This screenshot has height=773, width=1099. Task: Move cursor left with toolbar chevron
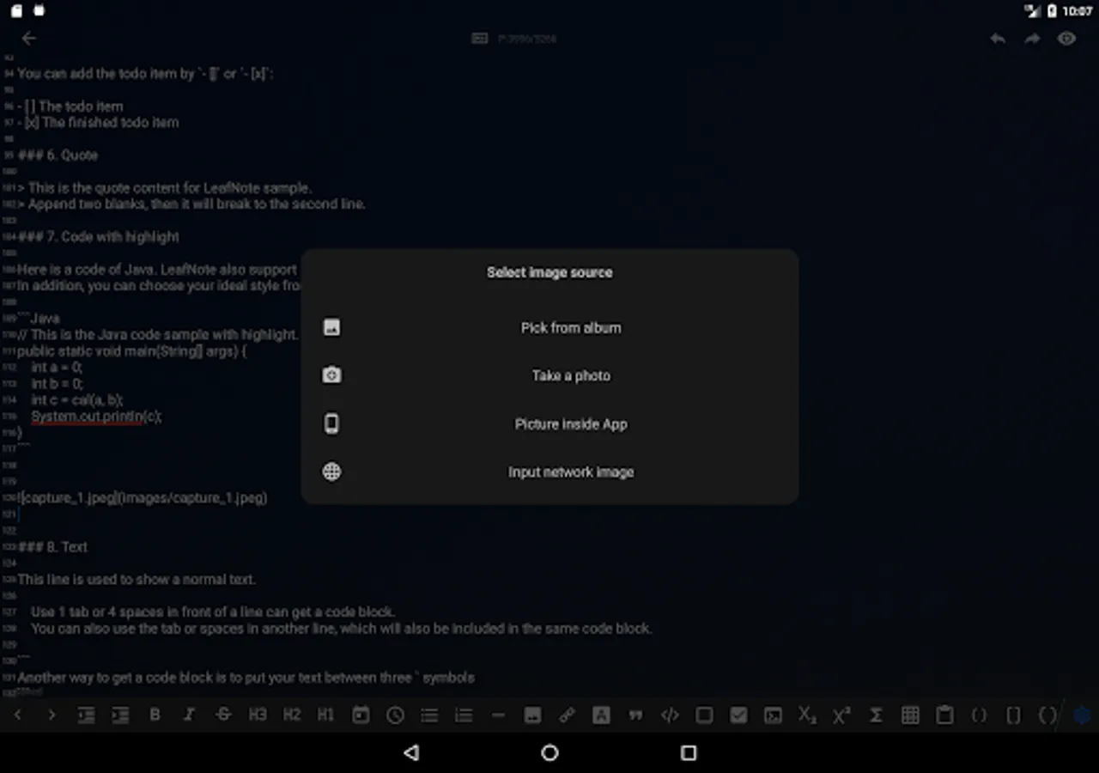coord(17,715)
